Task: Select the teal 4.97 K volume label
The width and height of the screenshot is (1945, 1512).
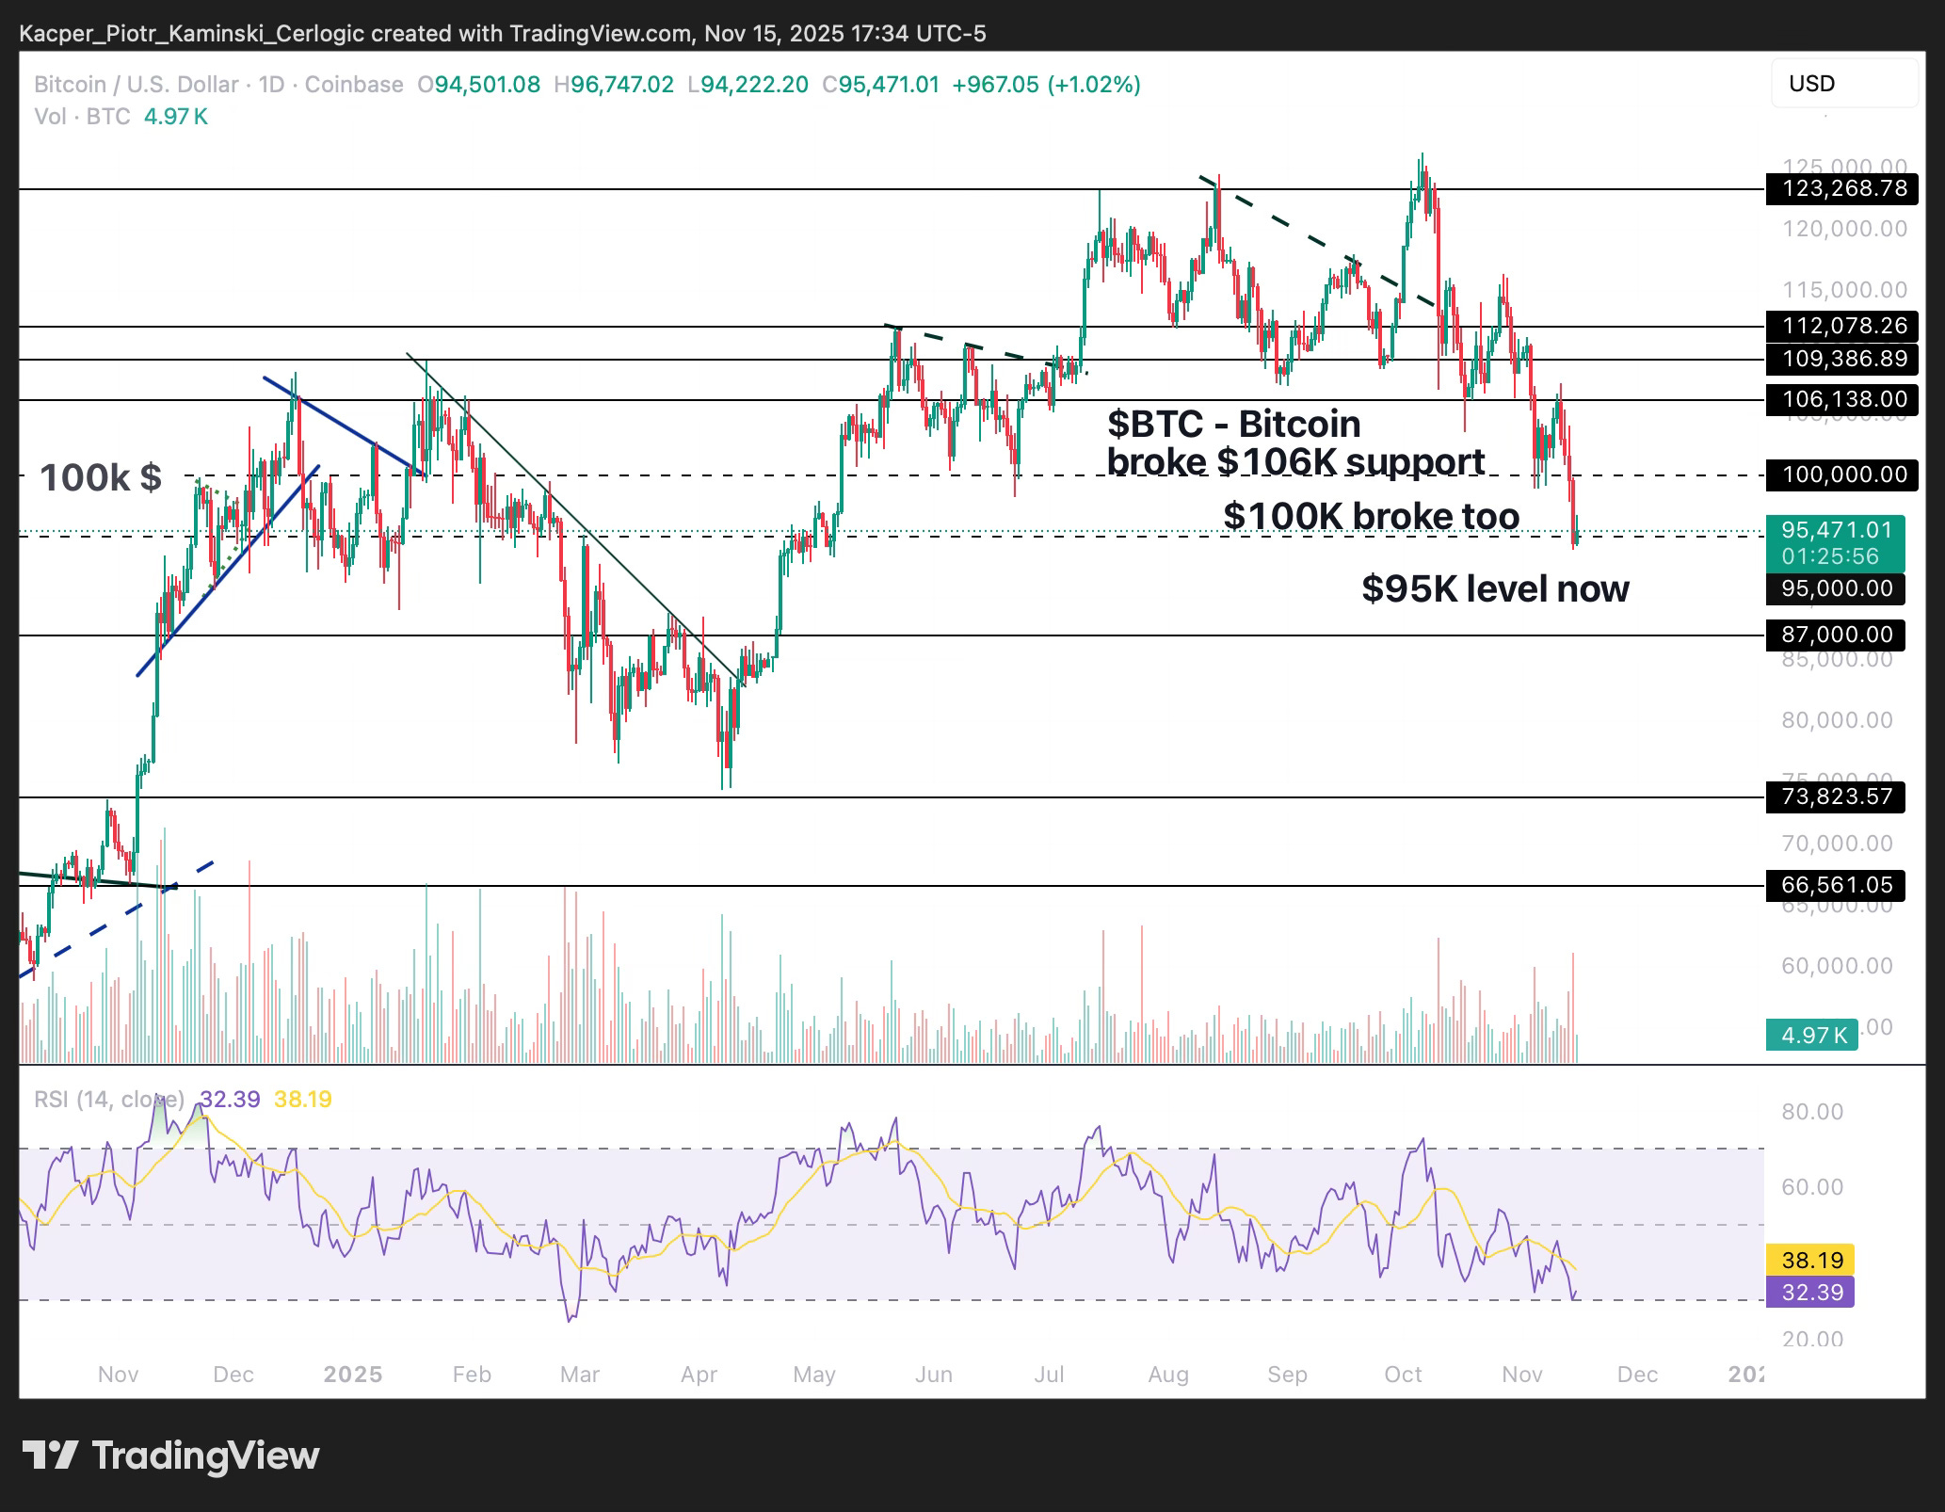Action: pos(1811,1036)
